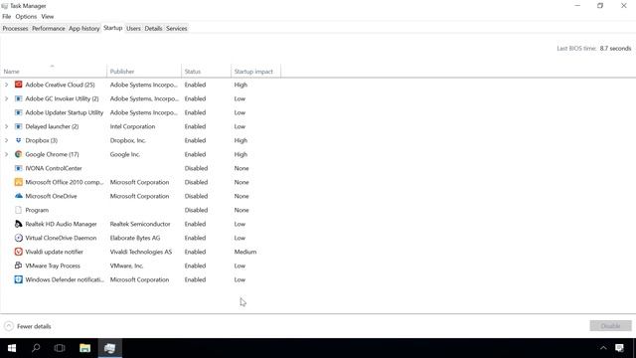Screen dimensions: 636x358
Task: Click the Dropbox icon in list
Action: point(18,140)
